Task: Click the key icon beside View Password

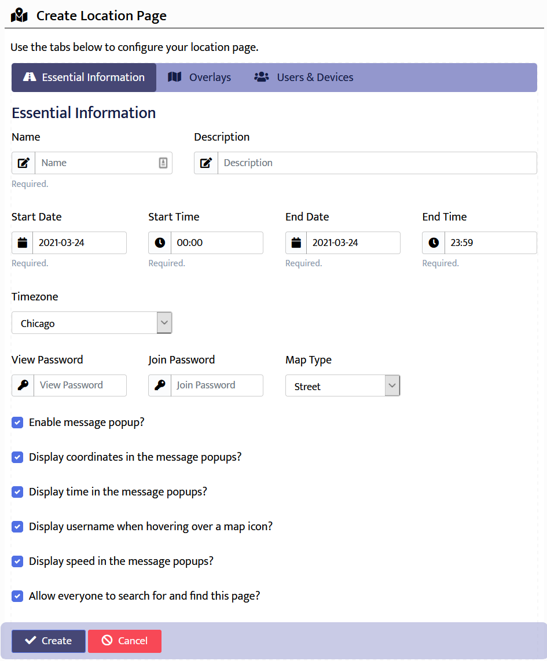Action: coord(23,385)
